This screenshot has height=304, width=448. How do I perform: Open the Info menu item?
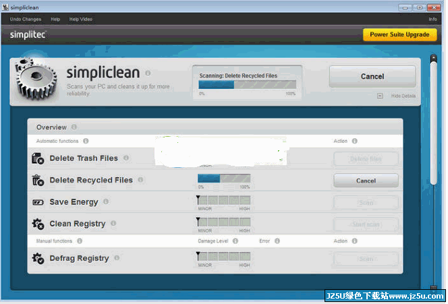432,19
